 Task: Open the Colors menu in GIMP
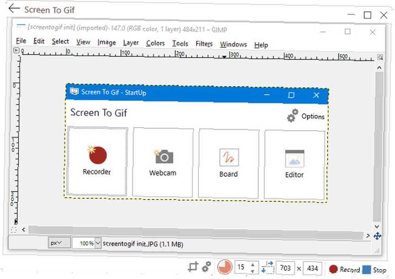[x=155, y=43]
